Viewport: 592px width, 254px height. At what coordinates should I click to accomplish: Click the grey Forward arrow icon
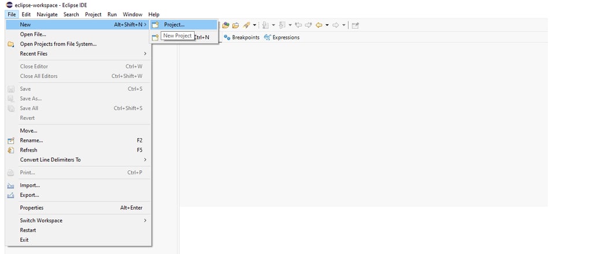336,25
